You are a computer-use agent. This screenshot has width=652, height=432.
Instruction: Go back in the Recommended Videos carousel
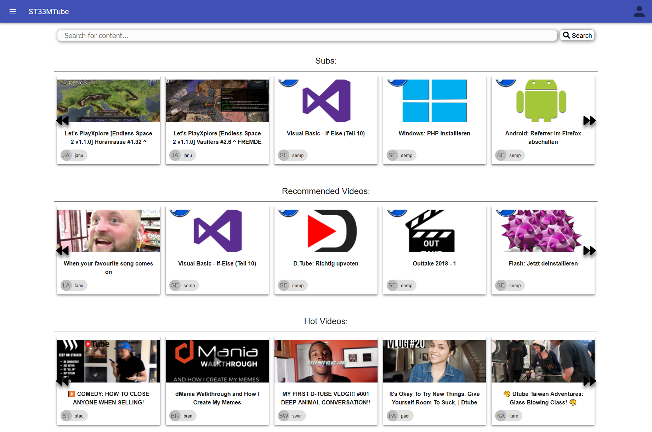tap(62, 251)
